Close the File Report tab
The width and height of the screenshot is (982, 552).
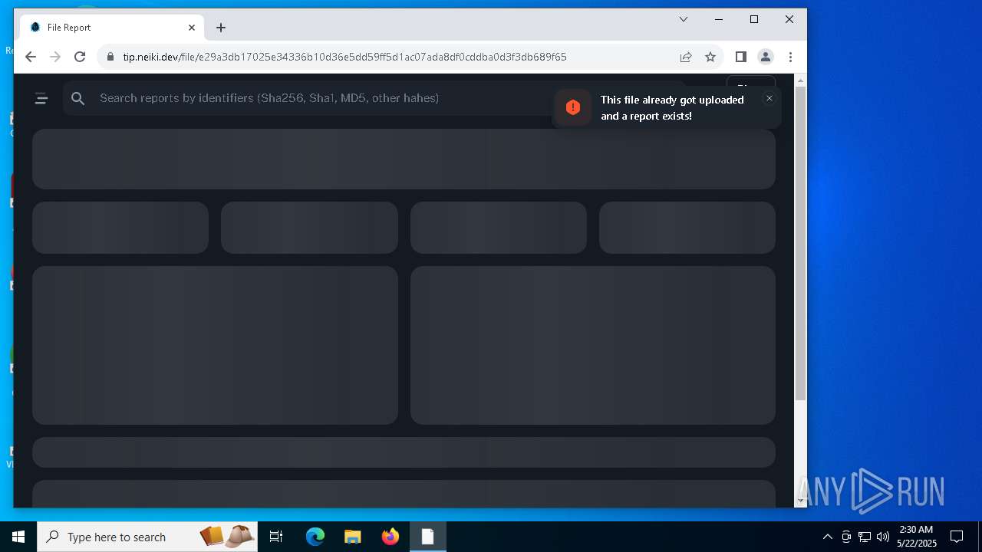[192, 28]
